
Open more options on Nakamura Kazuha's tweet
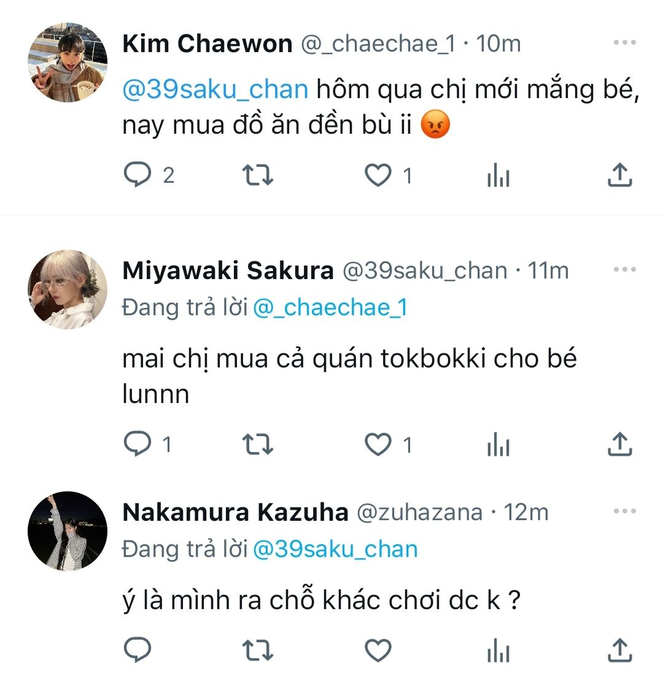tap(624, 511)
